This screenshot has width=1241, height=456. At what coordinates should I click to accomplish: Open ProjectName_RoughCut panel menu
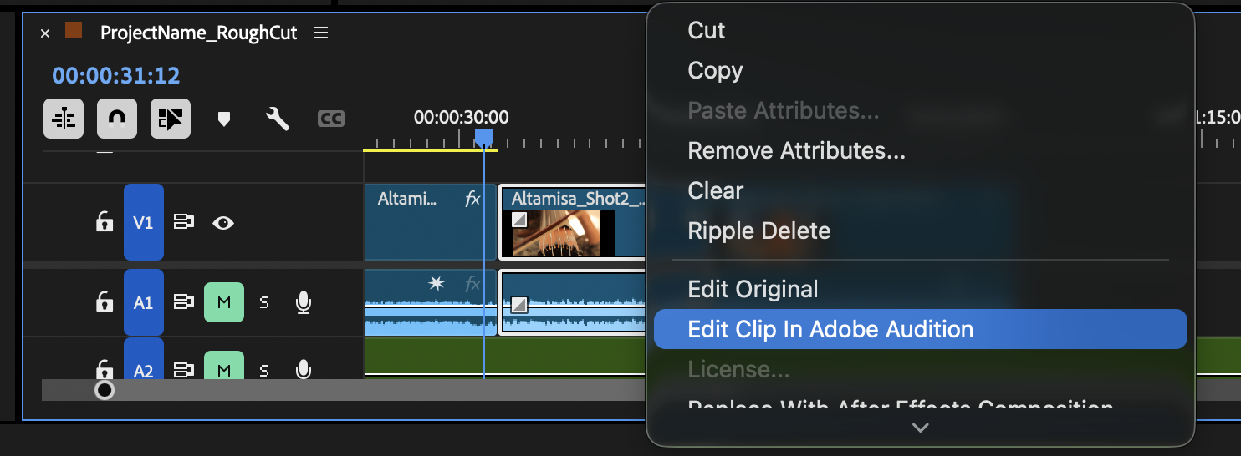(321, 33)
